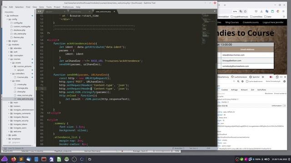Expand the attendes folder
This screenshot has height=163, width=291.
(x=9, y=48)
